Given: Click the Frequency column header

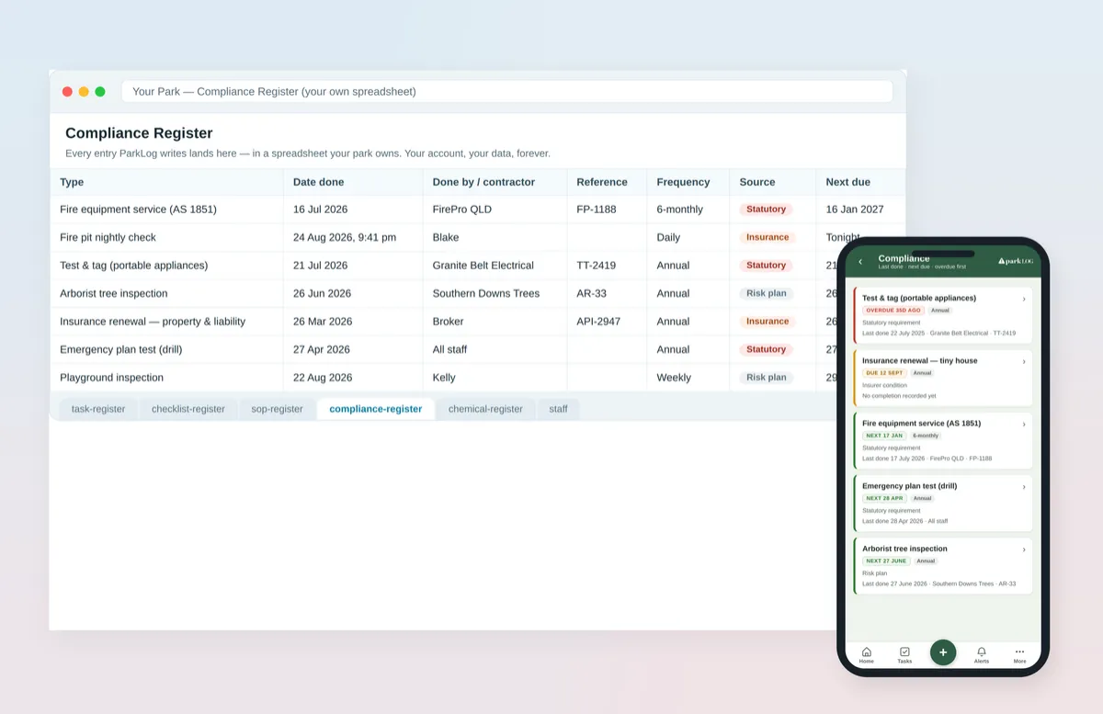Looking at the screenshot, I should (x=688, y=182).
